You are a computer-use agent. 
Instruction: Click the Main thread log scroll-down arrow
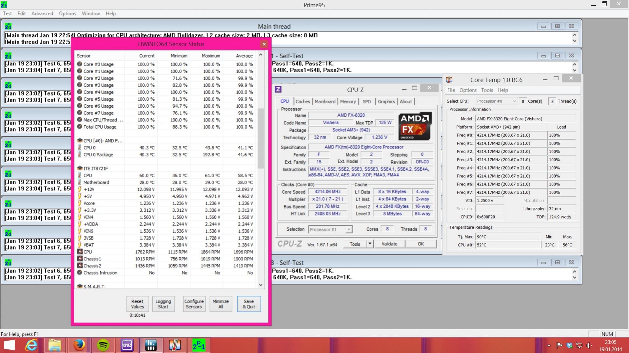pos(575,41)
